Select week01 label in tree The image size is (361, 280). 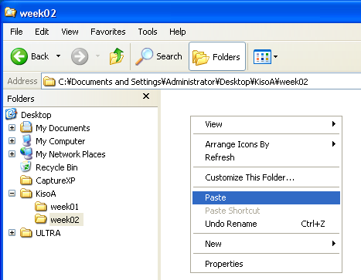tap(64, 207)
